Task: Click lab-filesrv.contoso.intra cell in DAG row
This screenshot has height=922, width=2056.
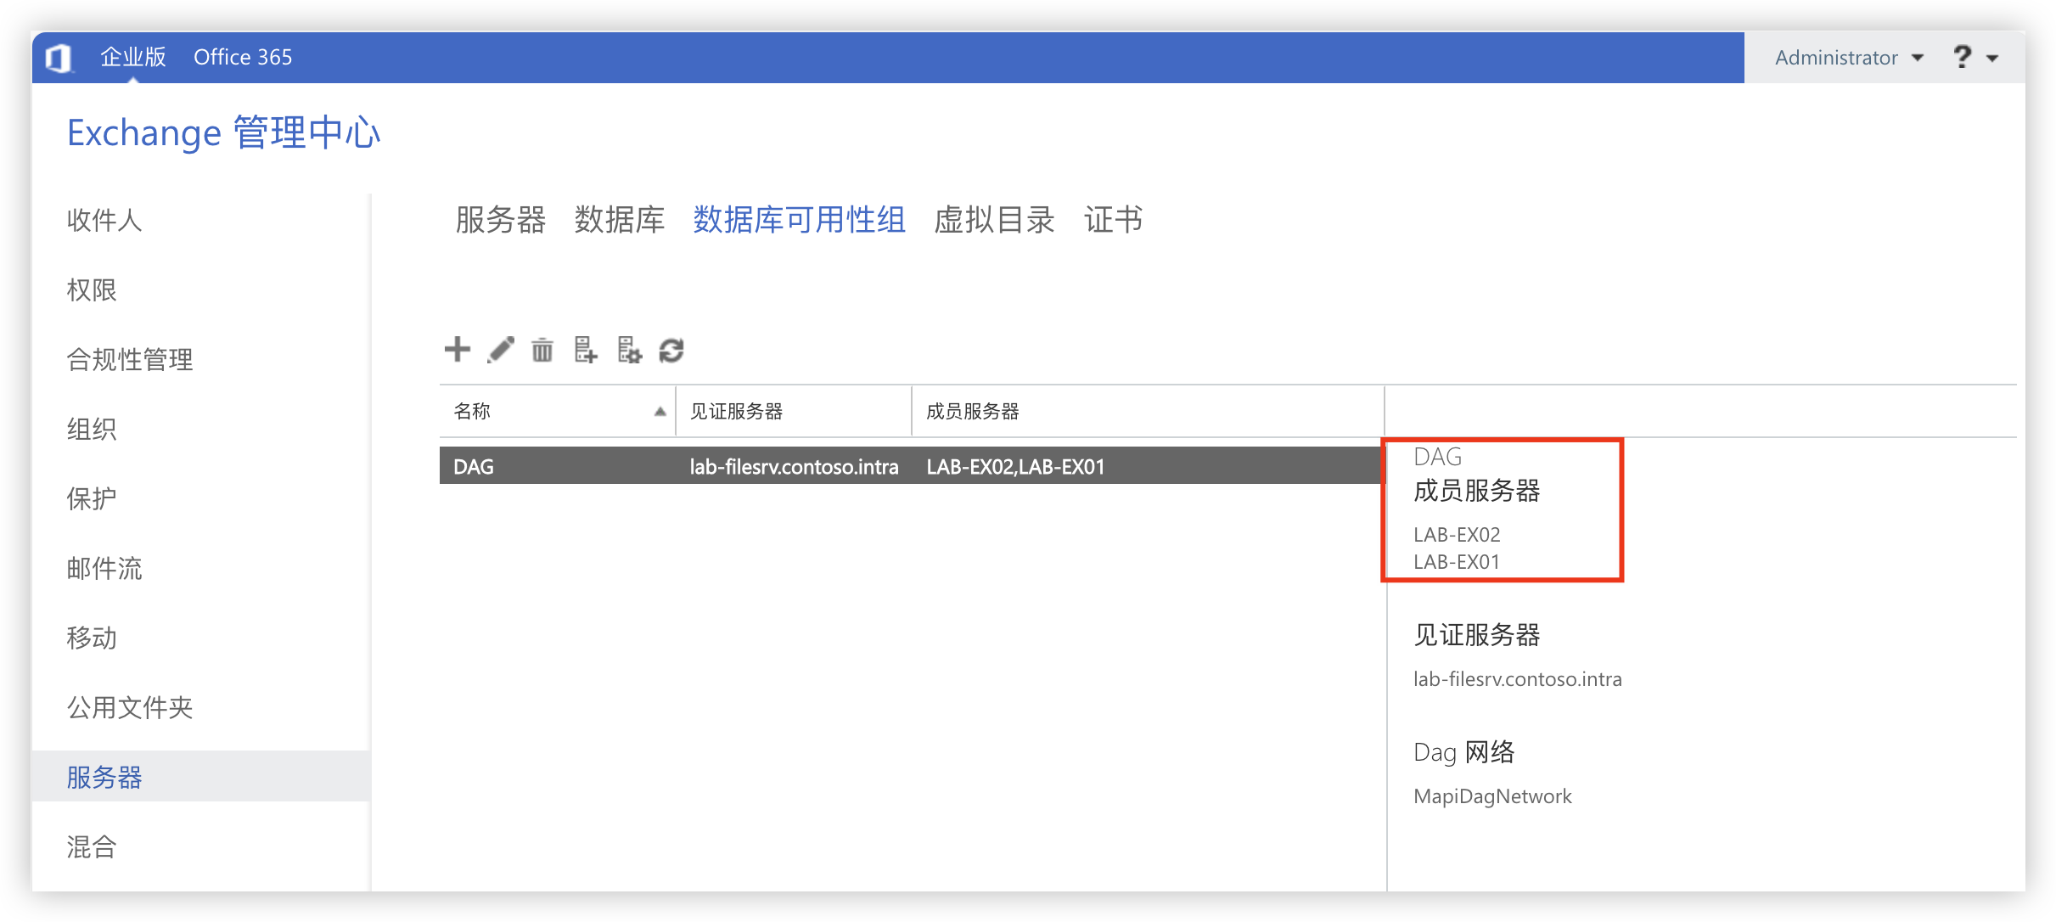Action: point(794,466)
